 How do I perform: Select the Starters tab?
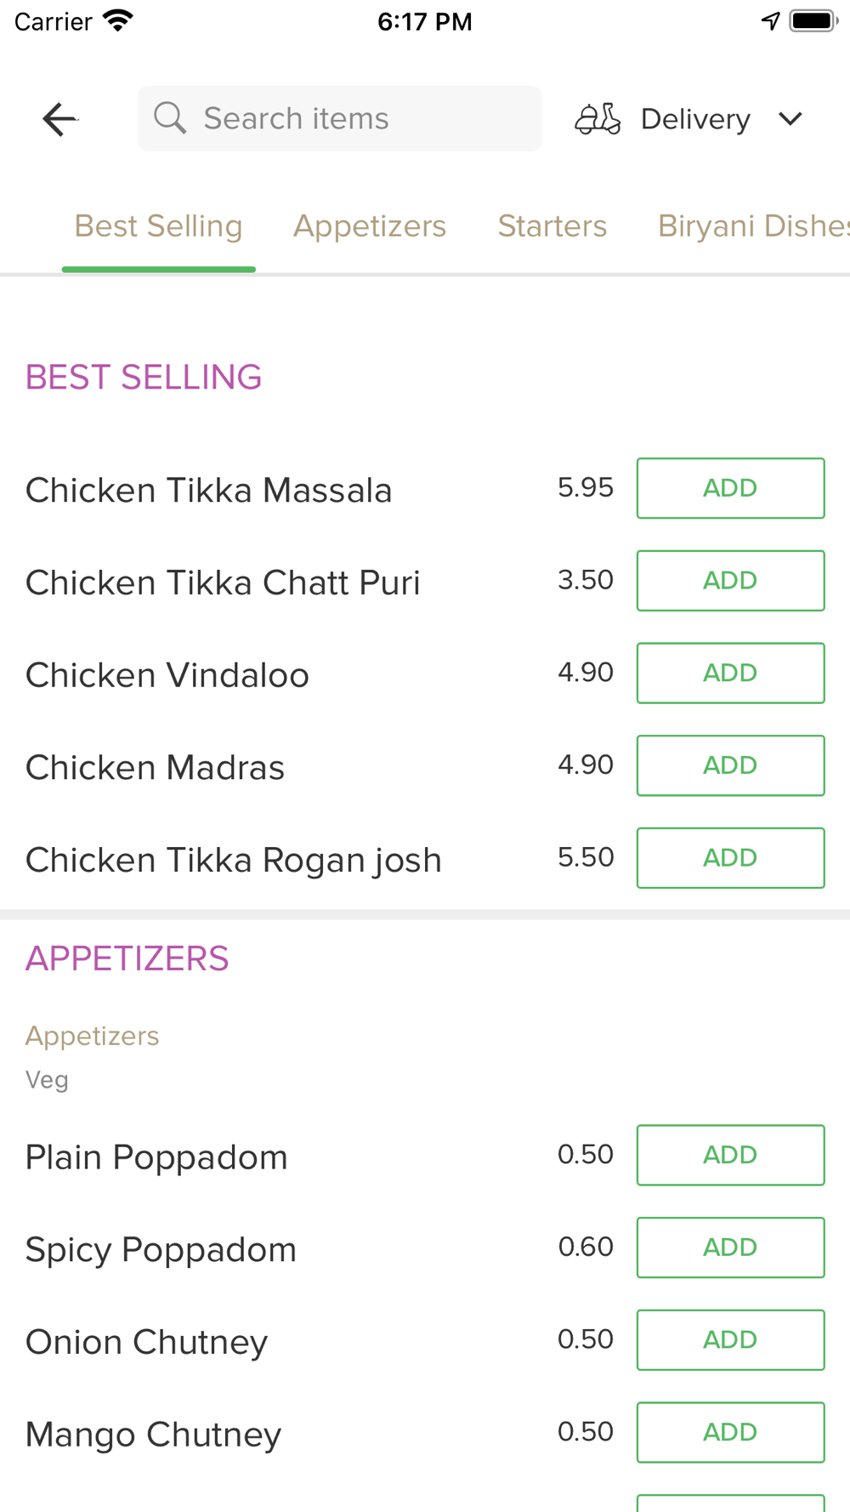pyautogui.click(x=552, y=226)
